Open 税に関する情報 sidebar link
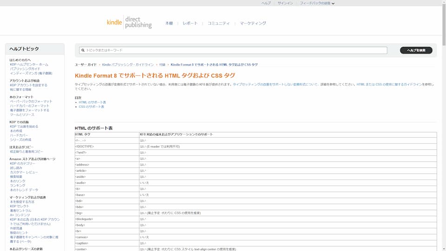The height and width of the screenshot is (251, 446). [x=20, y=90]
